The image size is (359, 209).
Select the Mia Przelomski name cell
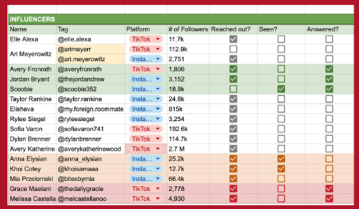click(x=32, y=179)
